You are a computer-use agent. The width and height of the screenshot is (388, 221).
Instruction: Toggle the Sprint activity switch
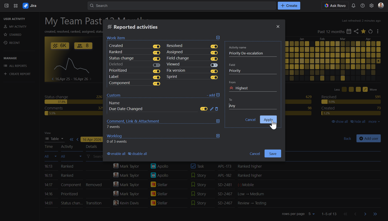tap(214, 77)
